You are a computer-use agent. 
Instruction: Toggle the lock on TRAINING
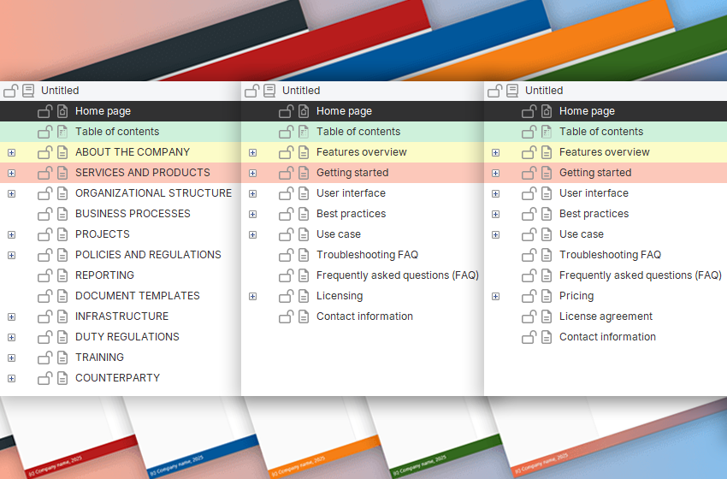coord(45,357)
